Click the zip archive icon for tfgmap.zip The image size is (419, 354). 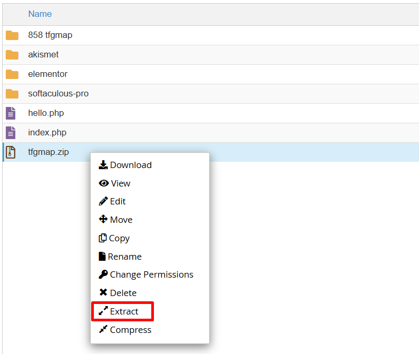tap(11, 152)
